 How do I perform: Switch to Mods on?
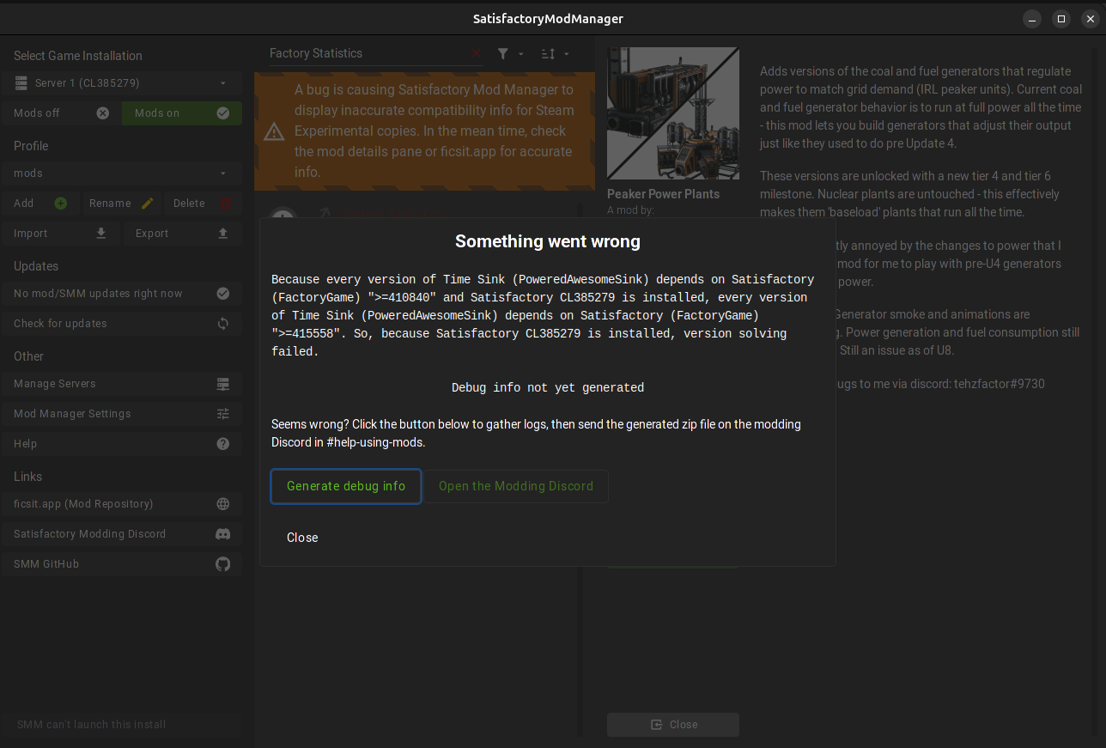[182, 113]
